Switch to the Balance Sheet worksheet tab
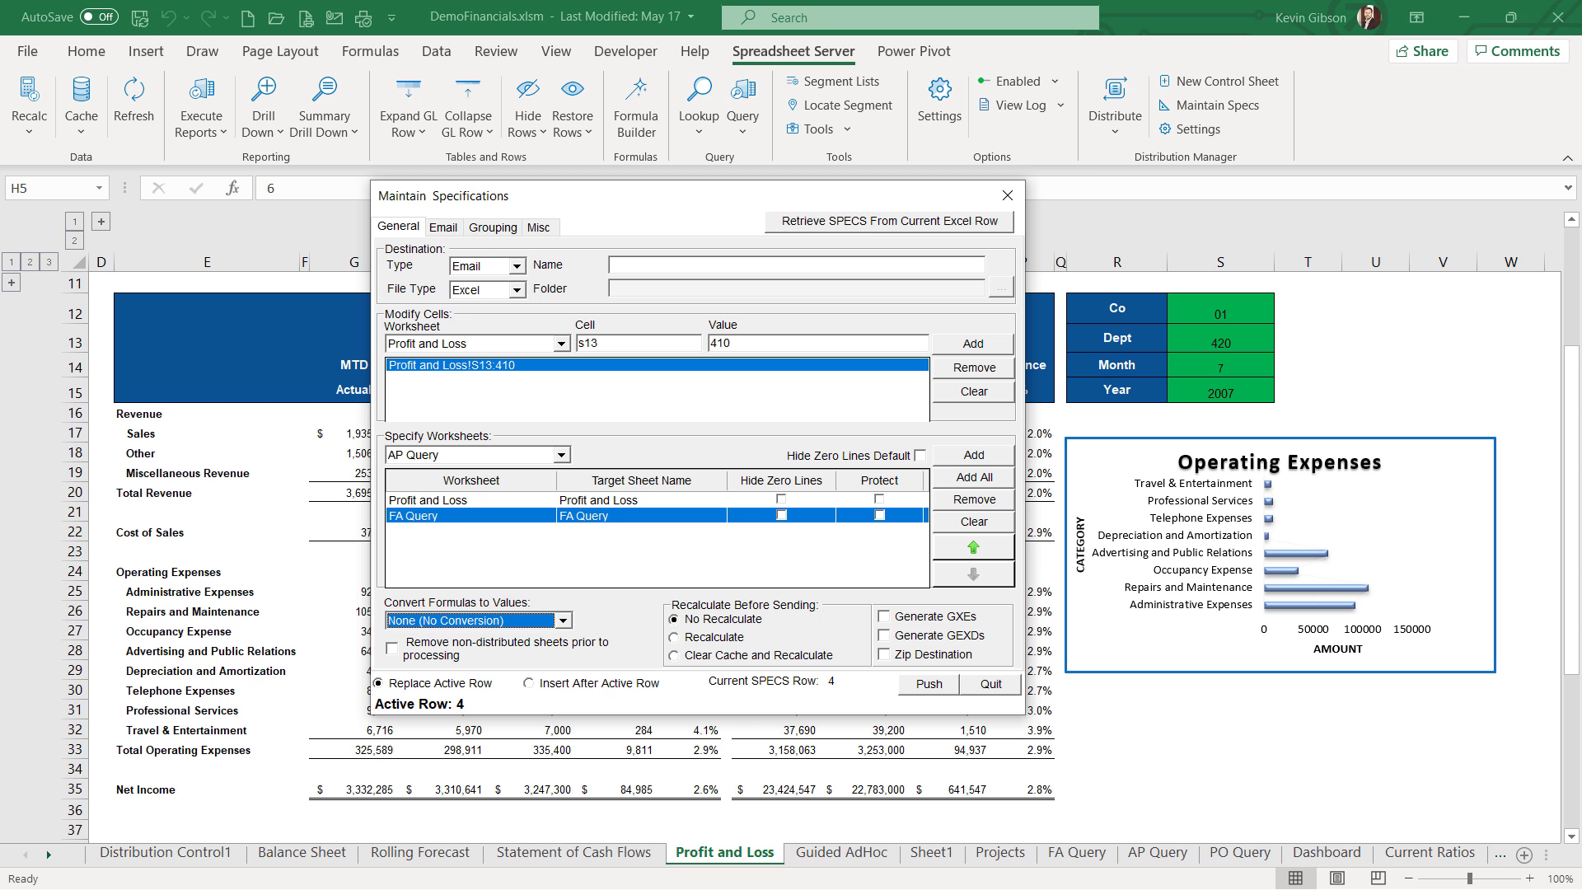Viewport: 1582px width, 890px height. pyautogui.click(x=302, y=853)
